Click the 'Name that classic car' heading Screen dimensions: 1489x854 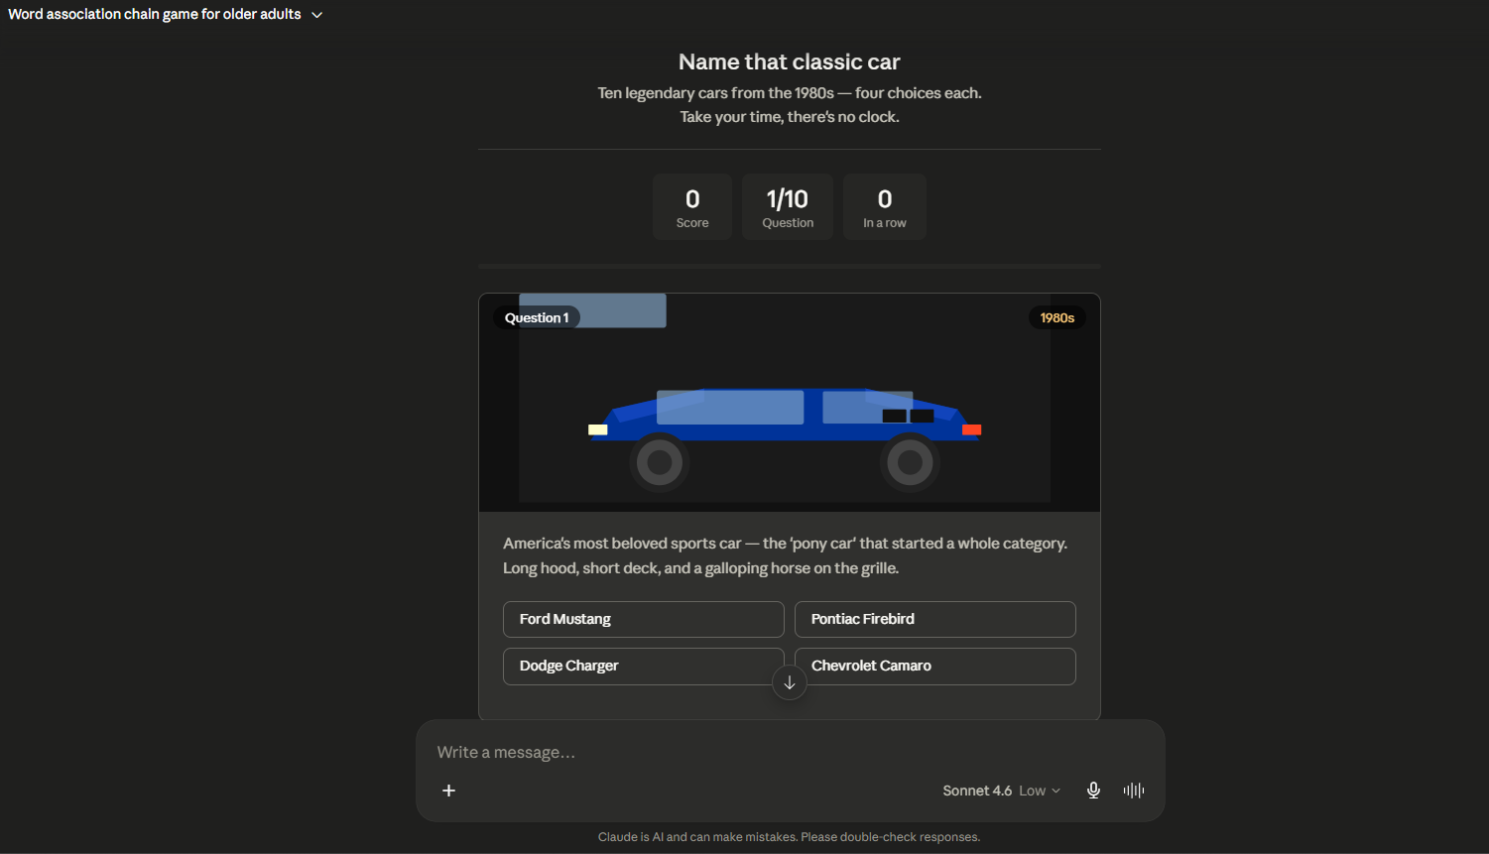[x=790, y=61]
